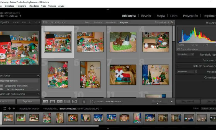Open the filmstrip Filtros desactivados dropdown

pyautogui.click(x=209, y=108)
